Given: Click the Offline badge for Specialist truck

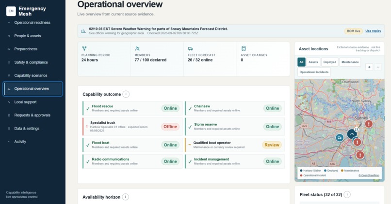Looking at the screenshot, I should coord(170,127).
